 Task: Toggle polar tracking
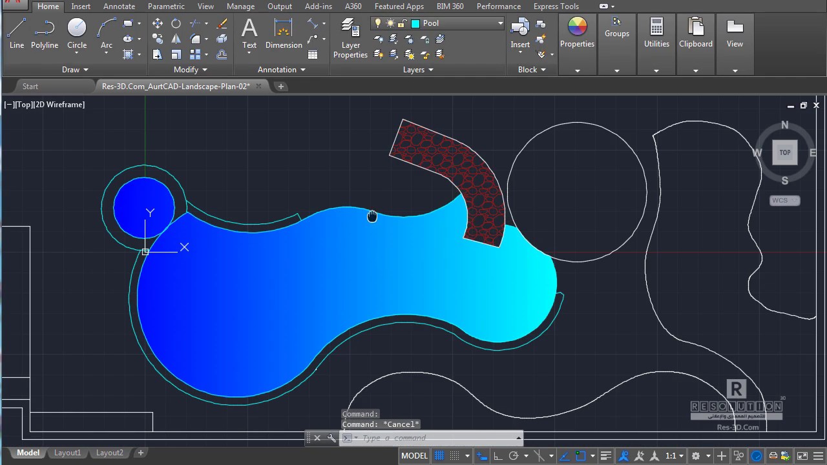[514, 455]
